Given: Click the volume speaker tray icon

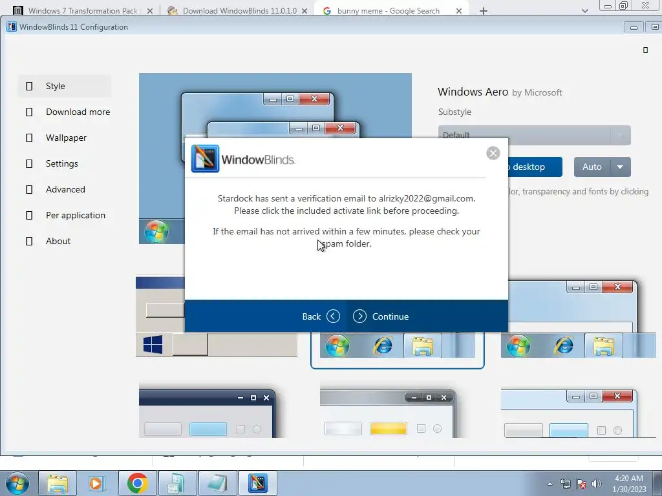Looking at the screenshot, I should 596,484.
